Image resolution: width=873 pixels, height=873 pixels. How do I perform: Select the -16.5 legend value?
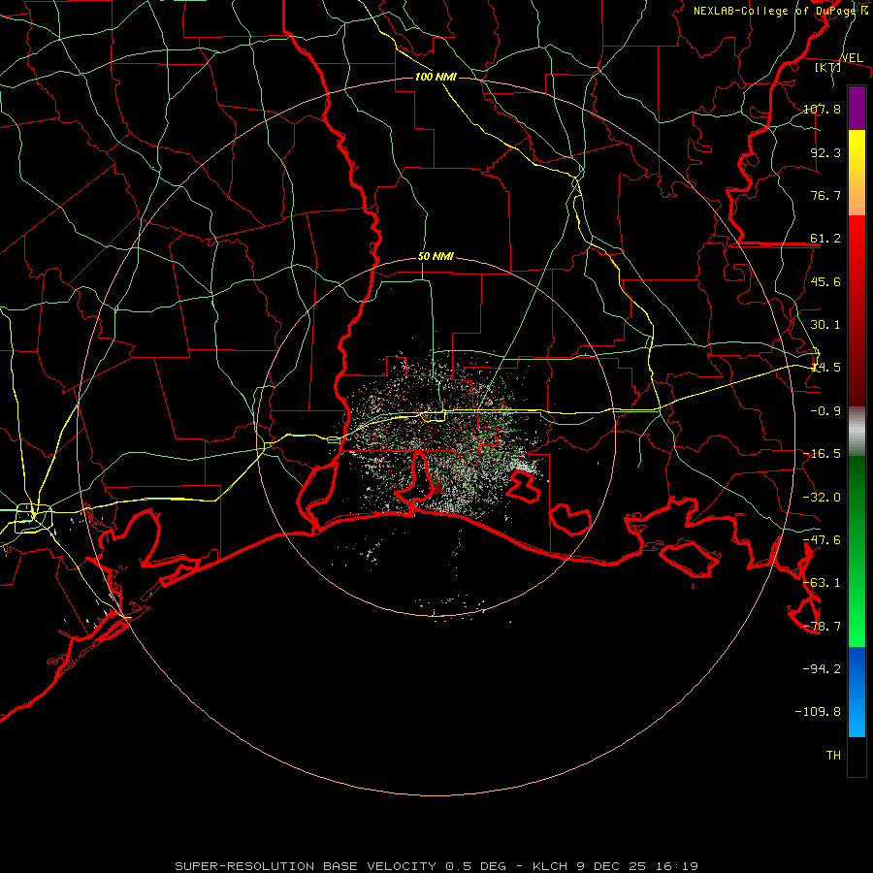point(822,454)
